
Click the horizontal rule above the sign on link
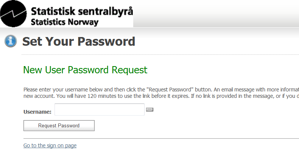click(x=161, y=139)
